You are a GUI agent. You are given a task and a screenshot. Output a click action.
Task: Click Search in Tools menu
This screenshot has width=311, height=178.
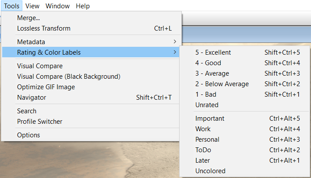[27, 111]
